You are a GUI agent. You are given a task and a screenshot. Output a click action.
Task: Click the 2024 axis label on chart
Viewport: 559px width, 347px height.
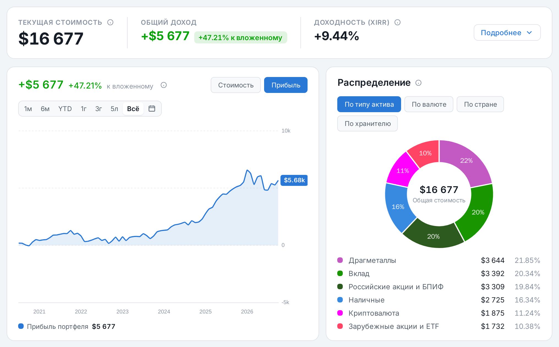[x=164, y=312]
